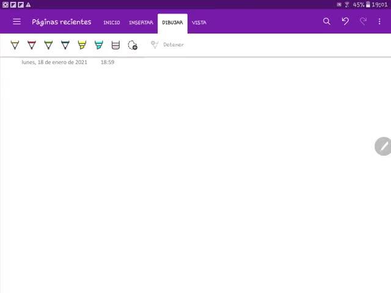This screenshot has height=293, width=391.
Task: Select the yellow highlighter tool
Action: coord(82,45)
